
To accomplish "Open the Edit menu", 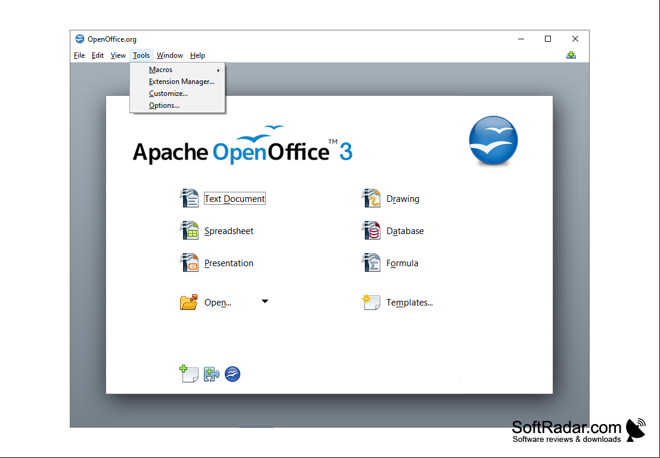I will pos(98,55).
